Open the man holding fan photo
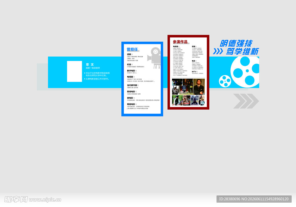The image size is (296, 207). pos(202,100)
